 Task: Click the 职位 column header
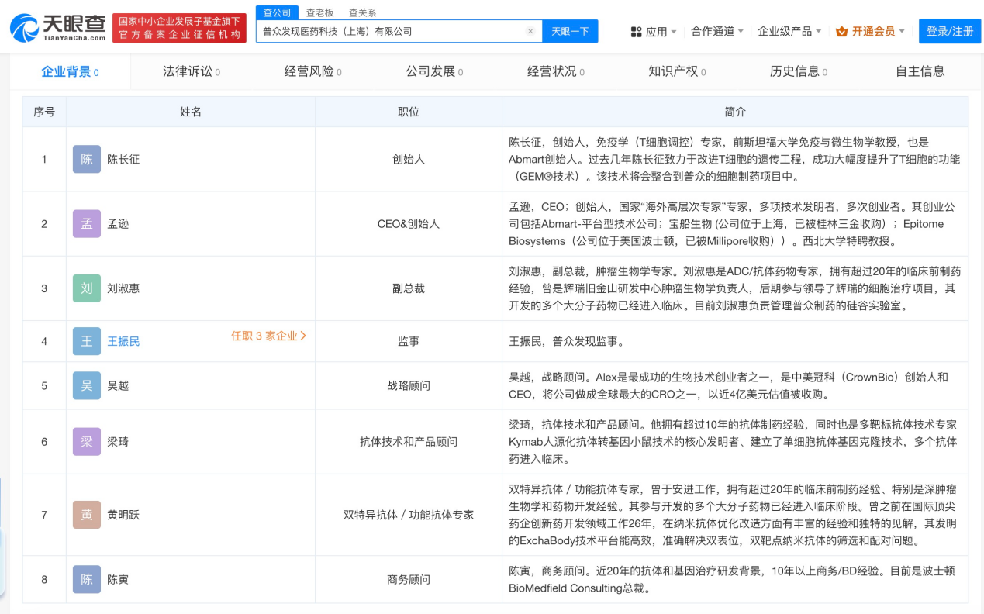click(409, 112)
